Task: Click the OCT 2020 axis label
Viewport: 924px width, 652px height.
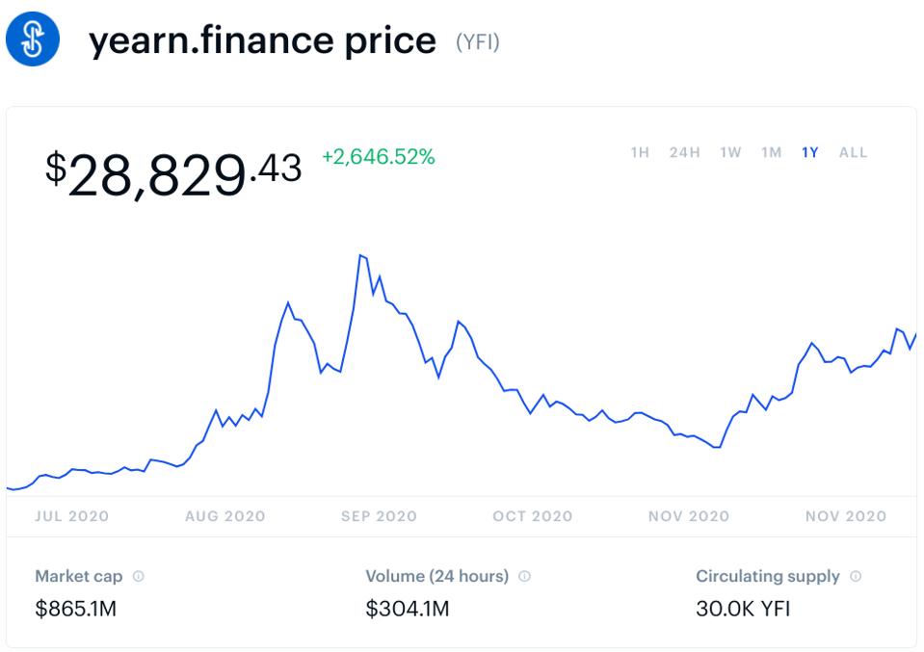Action: pos(532,516)
